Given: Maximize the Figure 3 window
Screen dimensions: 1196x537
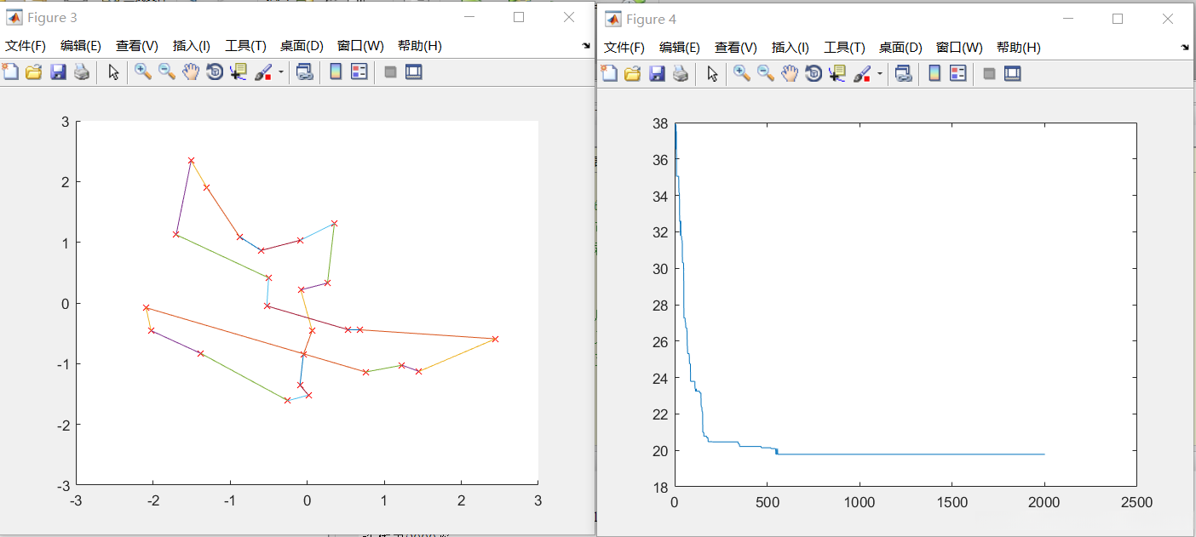Looking at the screenshot, I should pos(519,17).
